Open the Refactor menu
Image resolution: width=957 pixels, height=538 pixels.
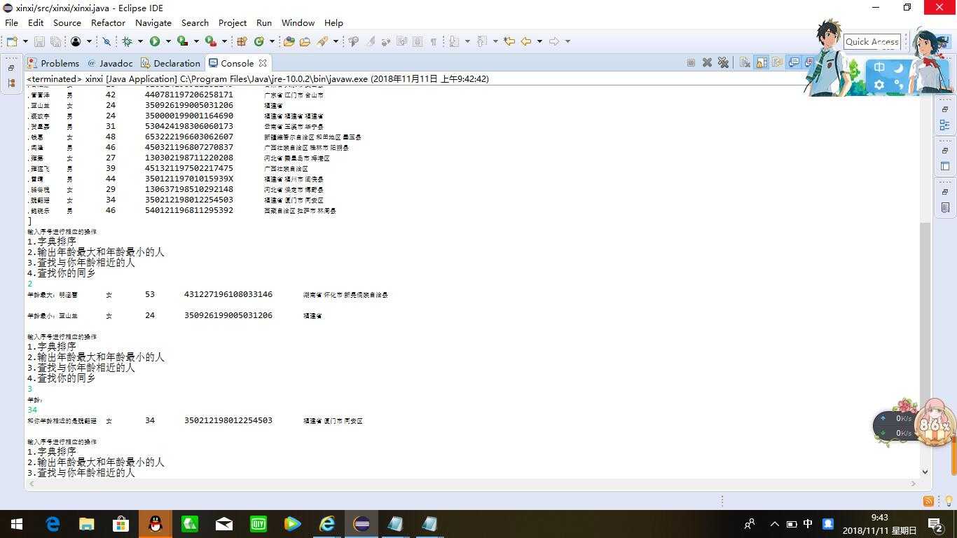109,22
